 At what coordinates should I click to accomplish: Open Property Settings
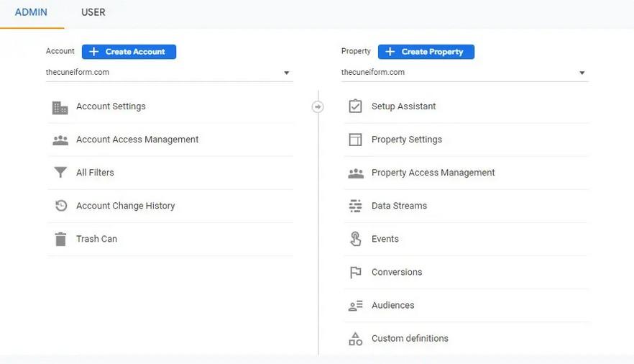point(467,140)
